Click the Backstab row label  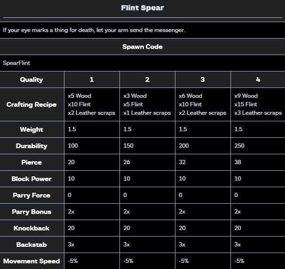point(32,245)
